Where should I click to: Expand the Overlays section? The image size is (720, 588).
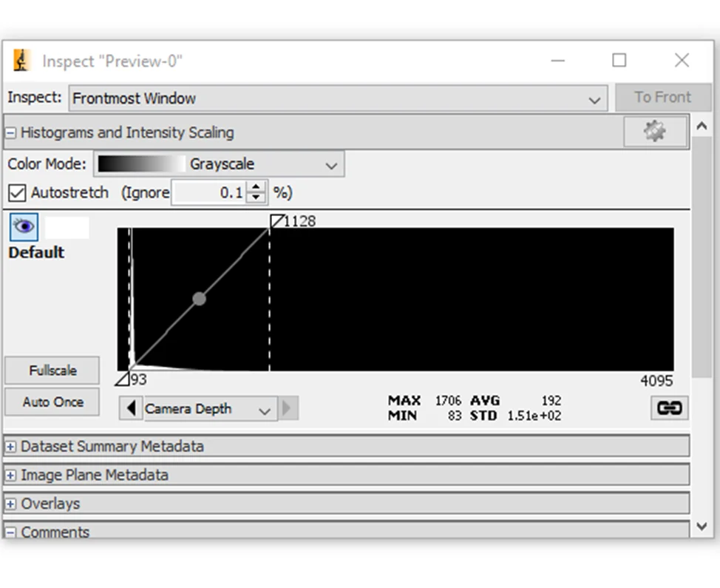coord(10,504)
